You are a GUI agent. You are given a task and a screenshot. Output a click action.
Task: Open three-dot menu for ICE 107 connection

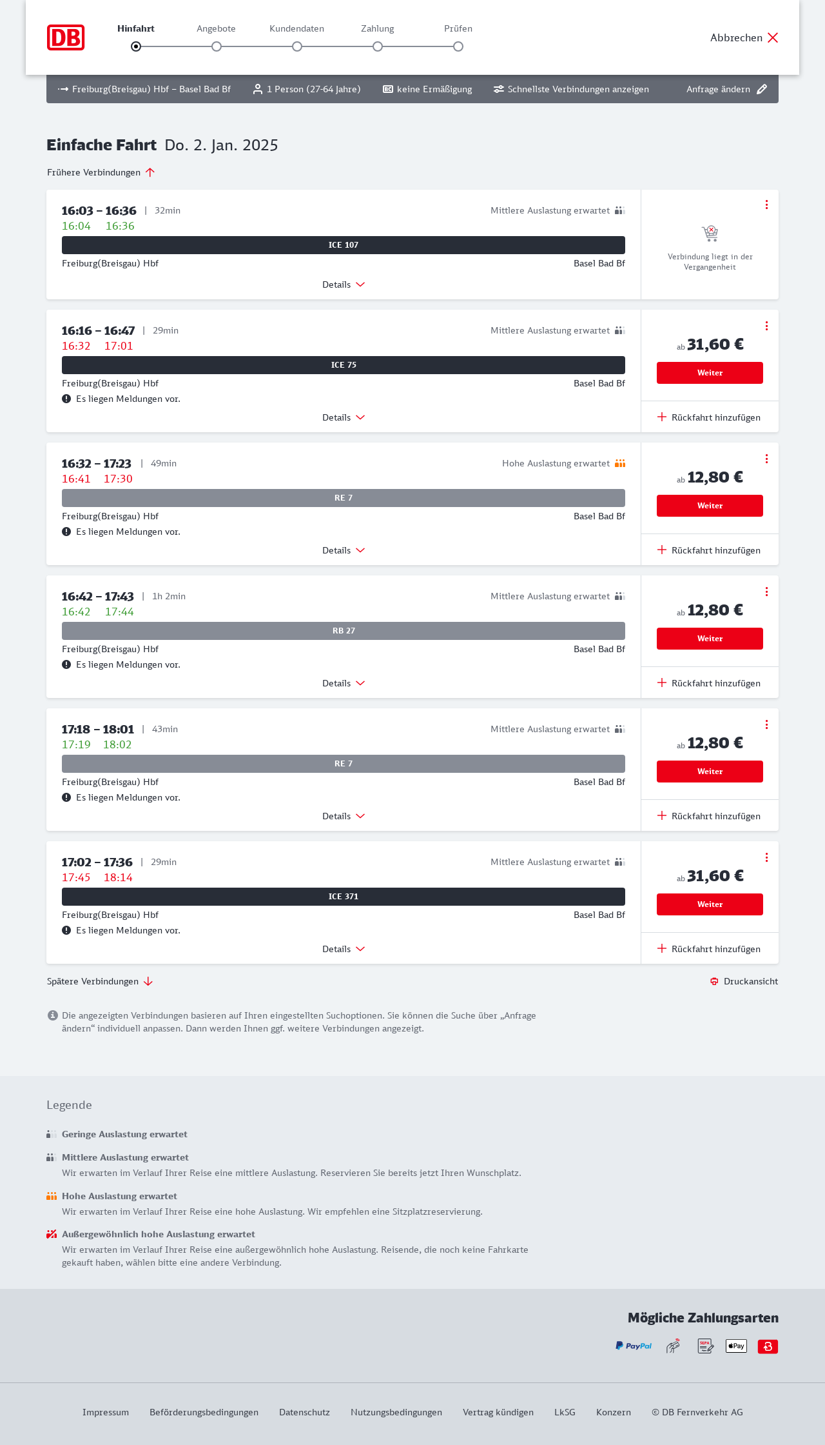(766, 204)
